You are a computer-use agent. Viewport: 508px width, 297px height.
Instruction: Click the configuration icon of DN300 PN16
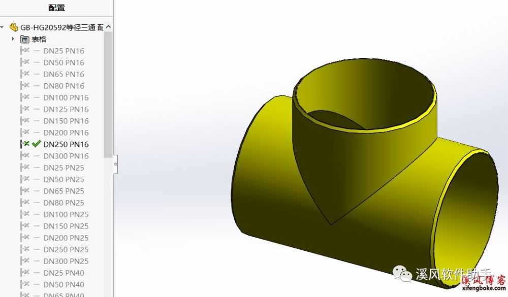[24, 156]
